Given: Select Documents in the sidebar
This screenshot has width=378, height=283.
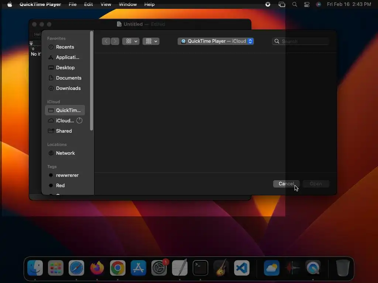Looking at the screenshot, I should point(65,78).
